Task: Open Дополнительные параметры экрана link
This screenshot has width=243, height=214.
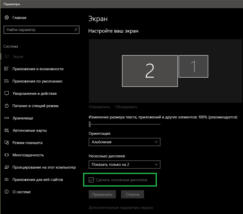Action: tap(121, 208)
